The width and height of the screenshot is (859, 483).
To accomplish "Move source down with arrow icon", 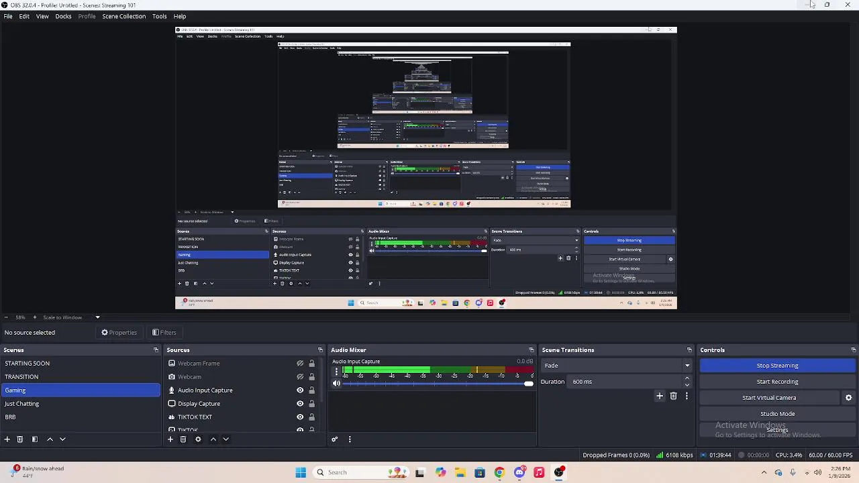I will (x=226, y=439).
